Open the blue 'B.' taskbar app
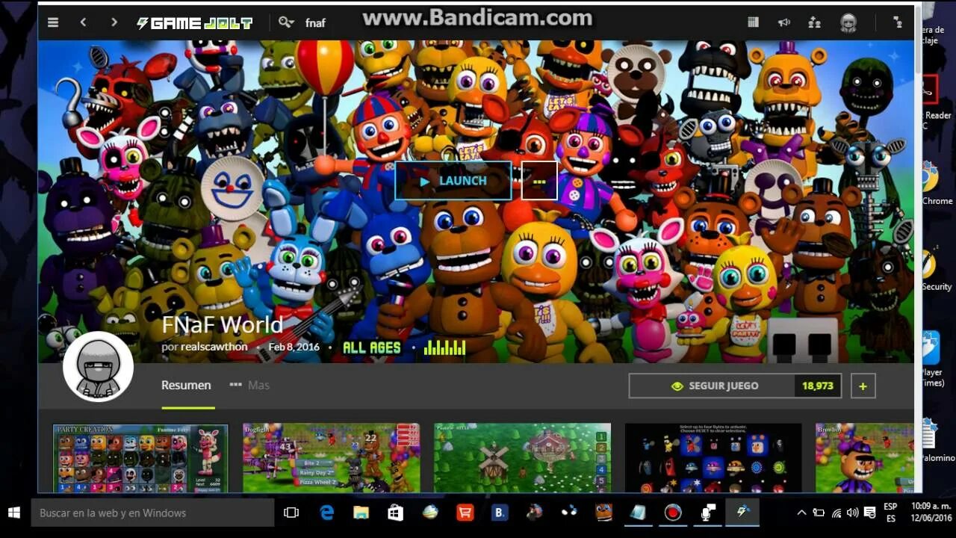This screenshot has height=538, width=956. [x=499, y=513]
